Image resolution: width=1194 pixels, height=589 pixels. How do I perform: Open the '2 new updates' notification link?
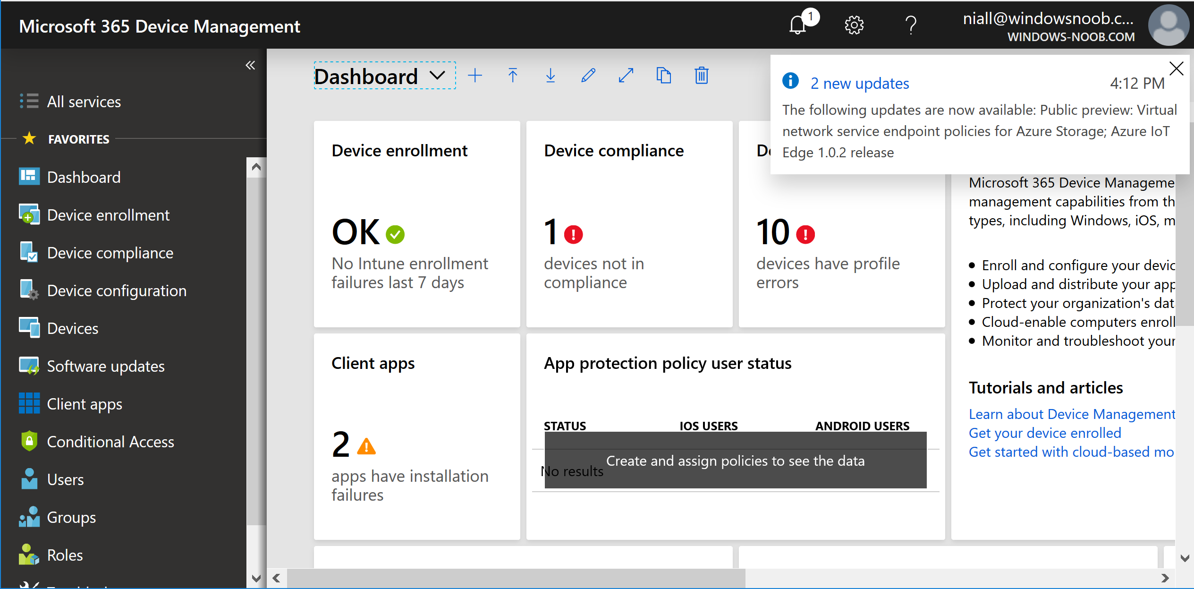(860, 83)
